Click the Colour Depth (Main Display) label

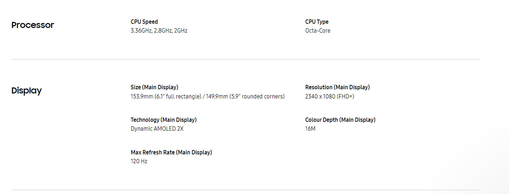(x=340, y=120)
